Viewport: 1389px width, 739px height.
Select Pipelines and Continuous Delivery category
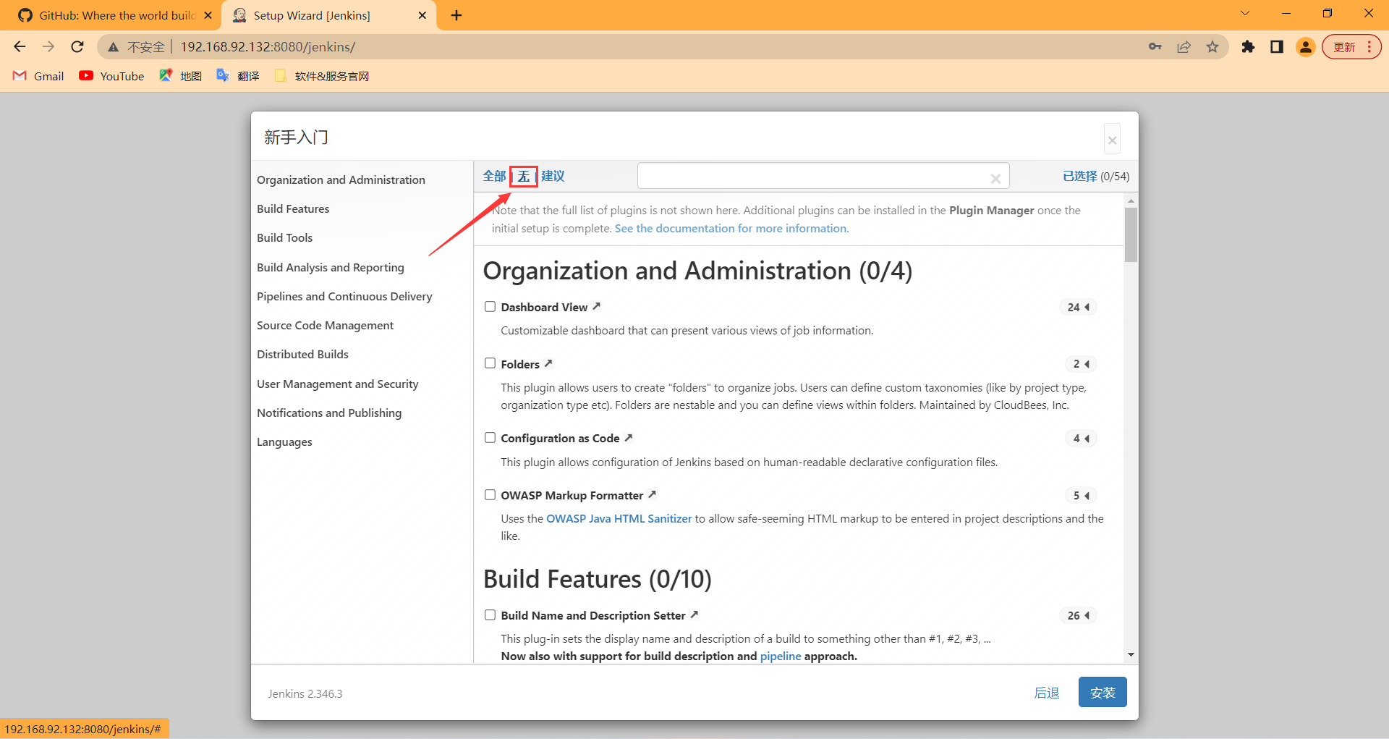(x=344, y=296)
